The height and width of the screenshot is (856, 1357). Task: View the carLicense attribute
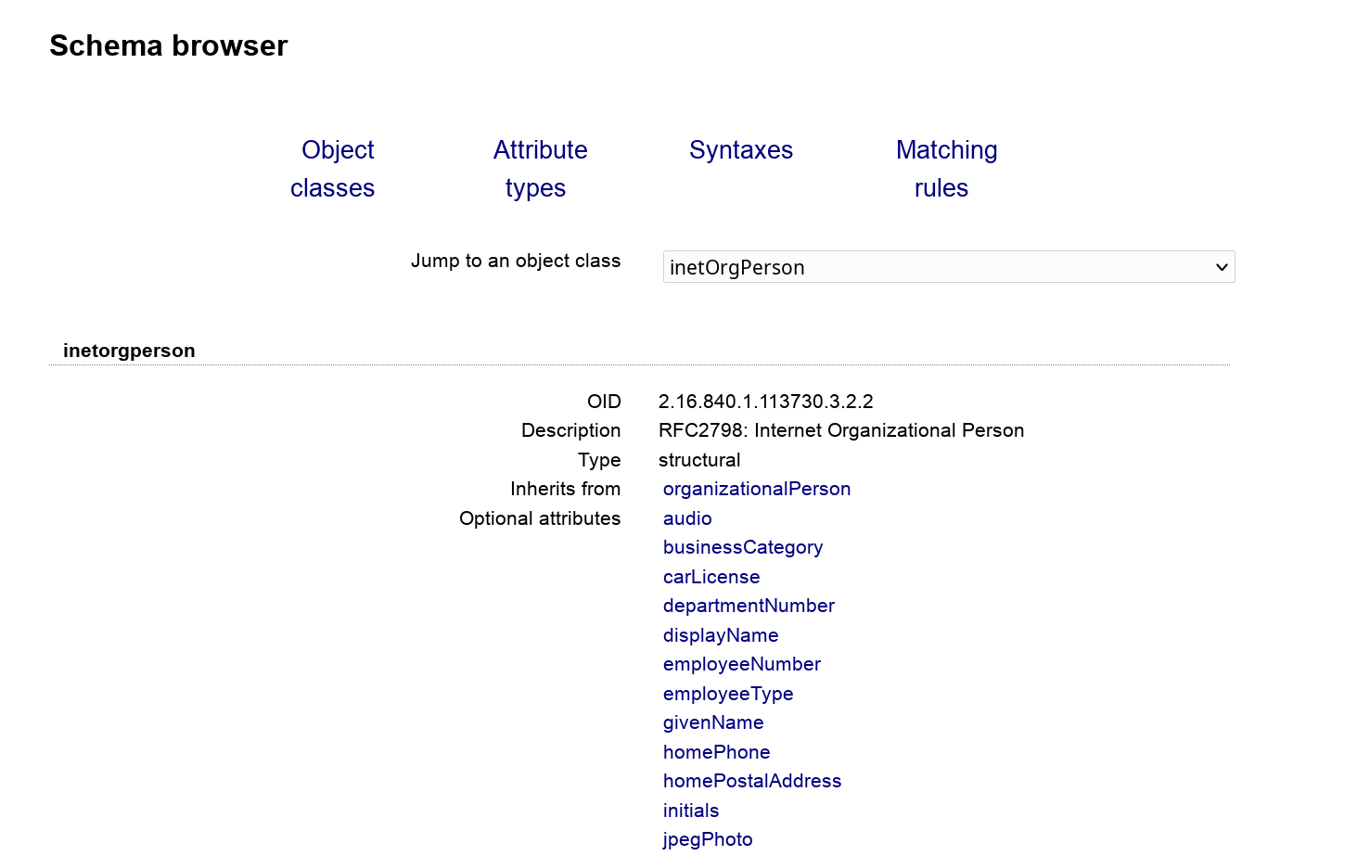pyautogui.click(x=711, y=577)
